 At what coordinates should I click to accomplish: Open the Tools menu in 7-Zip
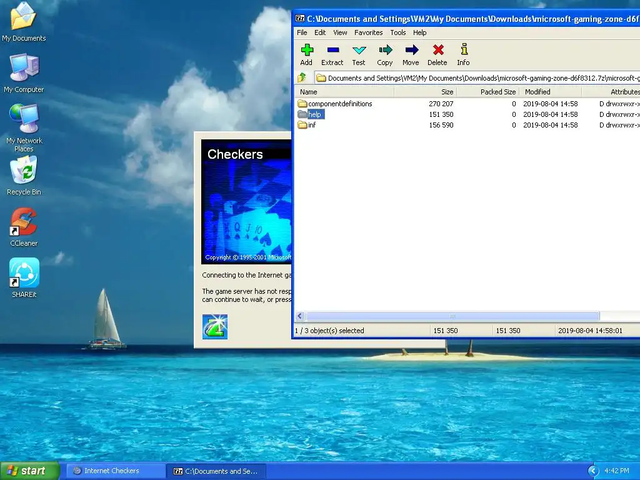point(398,32)
